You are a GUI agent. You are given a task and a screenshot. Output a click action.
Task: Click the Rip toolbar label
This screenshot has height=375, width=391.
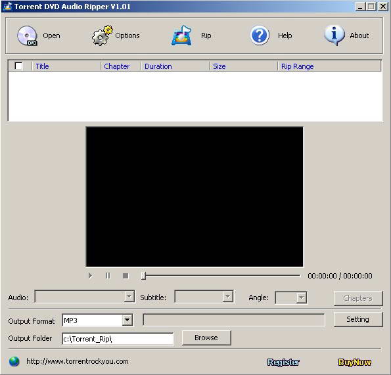coord(206,35)
